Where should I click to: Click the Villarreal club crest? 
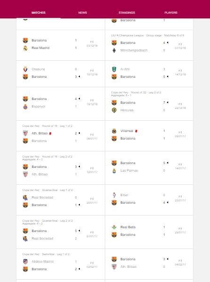click(114, 131)
